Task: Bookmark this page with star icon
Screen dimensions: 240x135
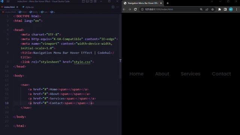Action: [x=213, y=9]
